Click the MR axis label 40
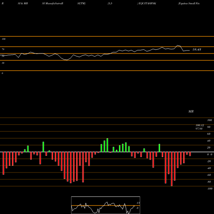The width and height of the screenshot is (214, 214). (x=209, y=141)
